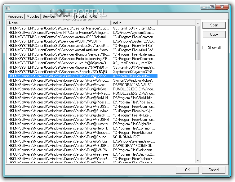Click the C:\Program Files\Backup2... value
This screenshot has width=235, height=182.
coord(134,155)
